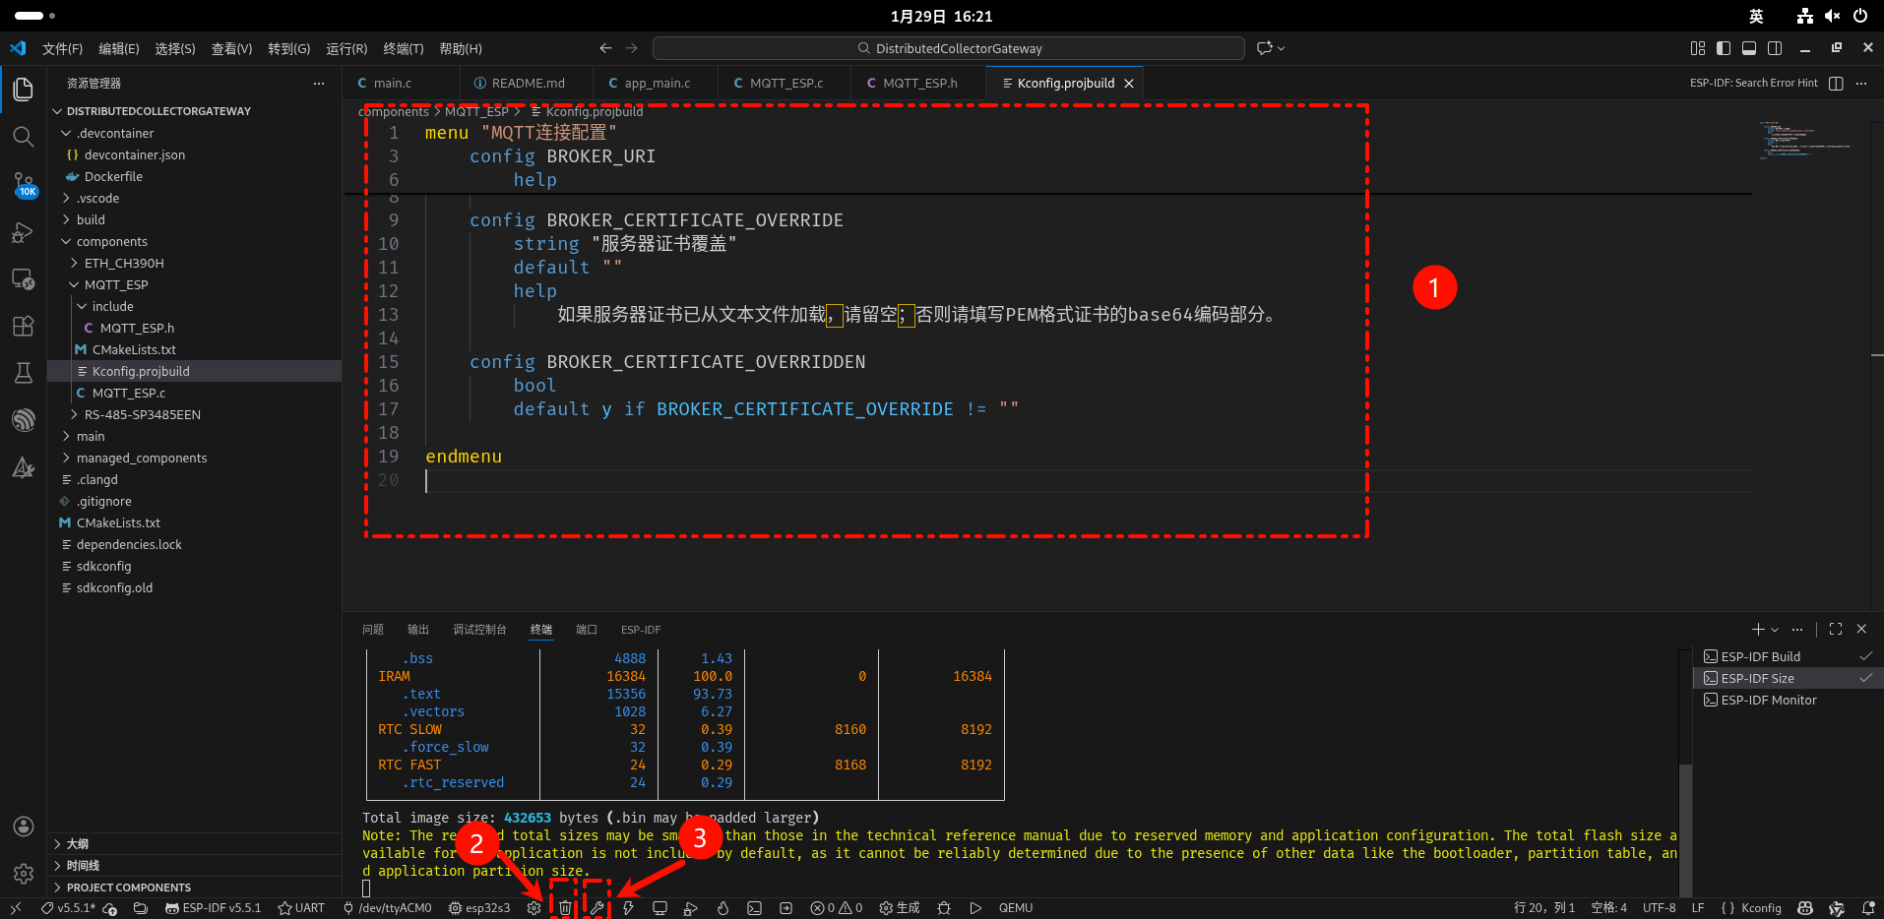Click the ESP-IDF full clean trash icon
This screenshot has height=919, width=1884.
pyautogui.click(x=565, y=908)
